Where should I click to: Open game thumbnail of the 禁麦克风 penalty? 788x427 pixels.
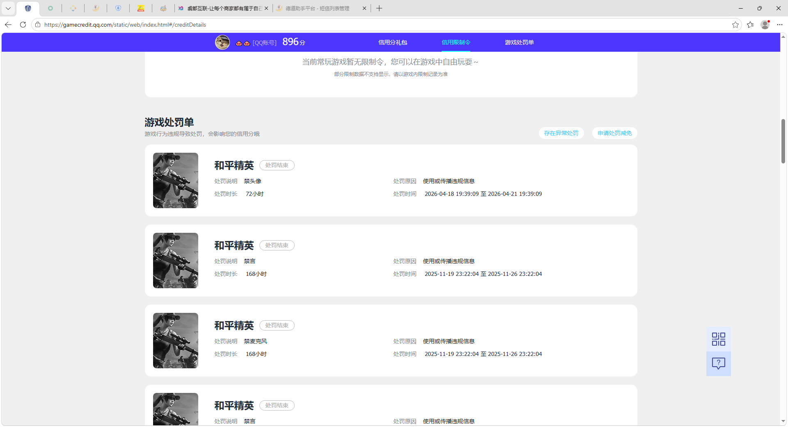[x=176, y=340]
